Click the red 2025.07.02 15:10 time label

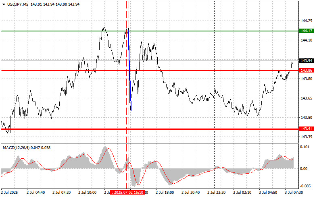click(x=127, y=193)
